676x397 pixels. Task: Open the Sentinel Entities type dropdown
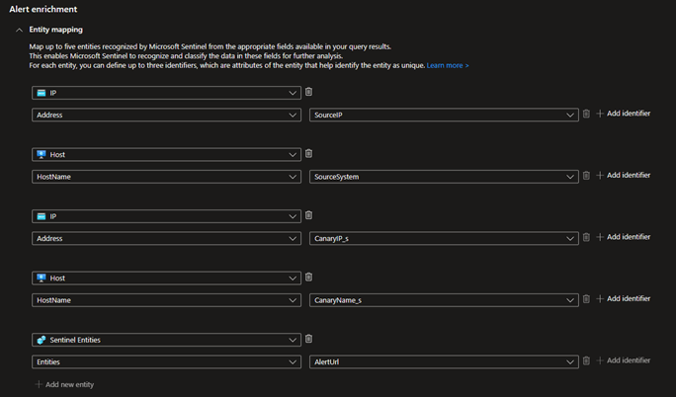[166, 340]
